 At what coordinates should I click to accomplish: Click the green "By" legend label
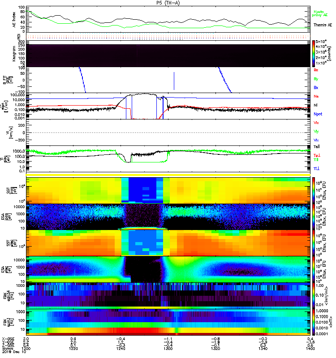[316, 79]
